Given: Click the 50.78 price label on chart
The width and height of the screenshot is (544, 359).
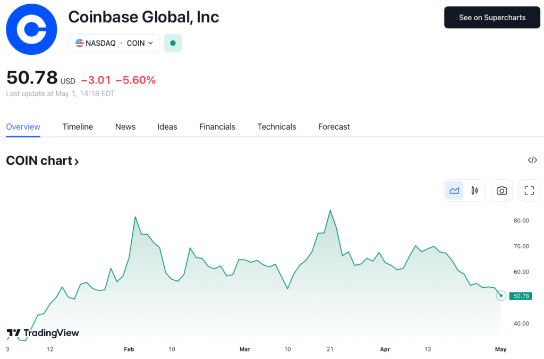Looking at the screenshot, I should tap(520, 296).
